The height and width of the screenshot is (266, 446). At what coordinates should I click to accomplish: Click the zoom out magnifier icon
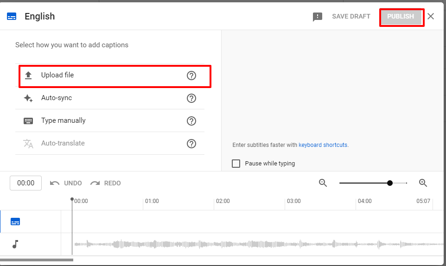[x=323, y=183]
